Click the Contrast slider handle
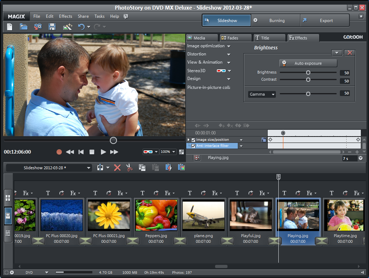Image resolution: width=369 pixels, height=278 pixels. click(x=308, y=80)
